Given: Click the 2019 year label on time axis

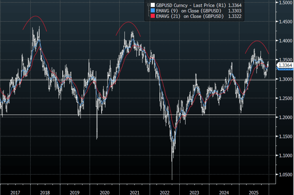Looking at the screenshot, I should click(x=75, y=192).
